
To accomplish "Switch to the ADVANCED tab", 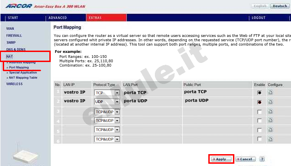I will 58,18.
